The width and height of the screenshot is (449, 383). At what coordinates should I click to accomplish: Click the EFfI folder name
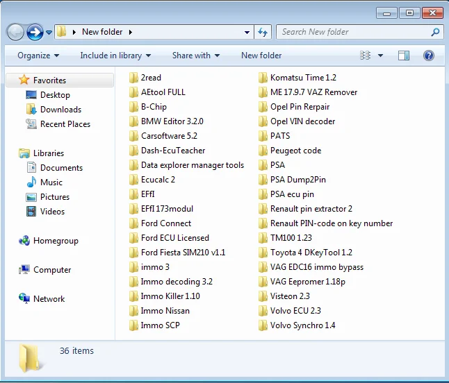148,194
